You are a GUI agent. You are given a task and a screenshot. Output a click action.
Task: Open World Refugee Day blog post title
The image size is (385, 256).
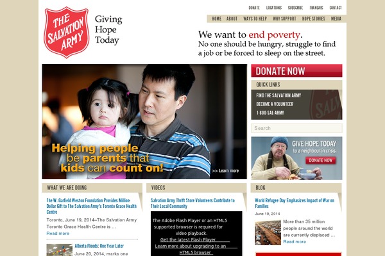click(295, 203)
